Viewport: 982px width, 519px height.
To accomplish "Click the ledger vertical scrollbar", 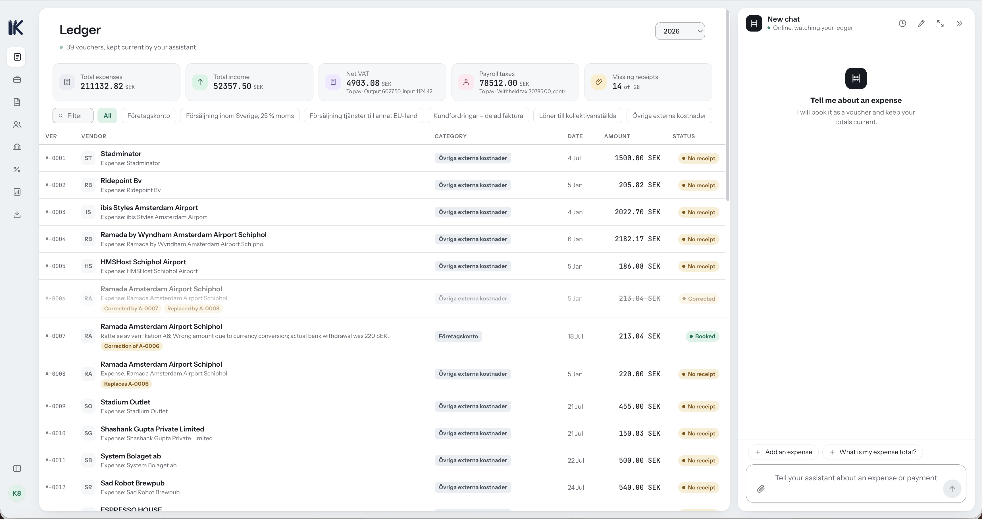I will (727, 105).
